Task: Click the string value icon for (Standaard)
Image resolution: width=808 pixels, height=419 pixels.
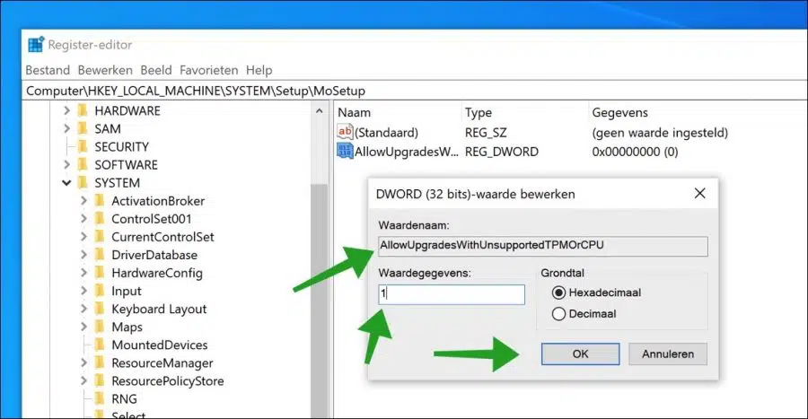Action: 345,132
